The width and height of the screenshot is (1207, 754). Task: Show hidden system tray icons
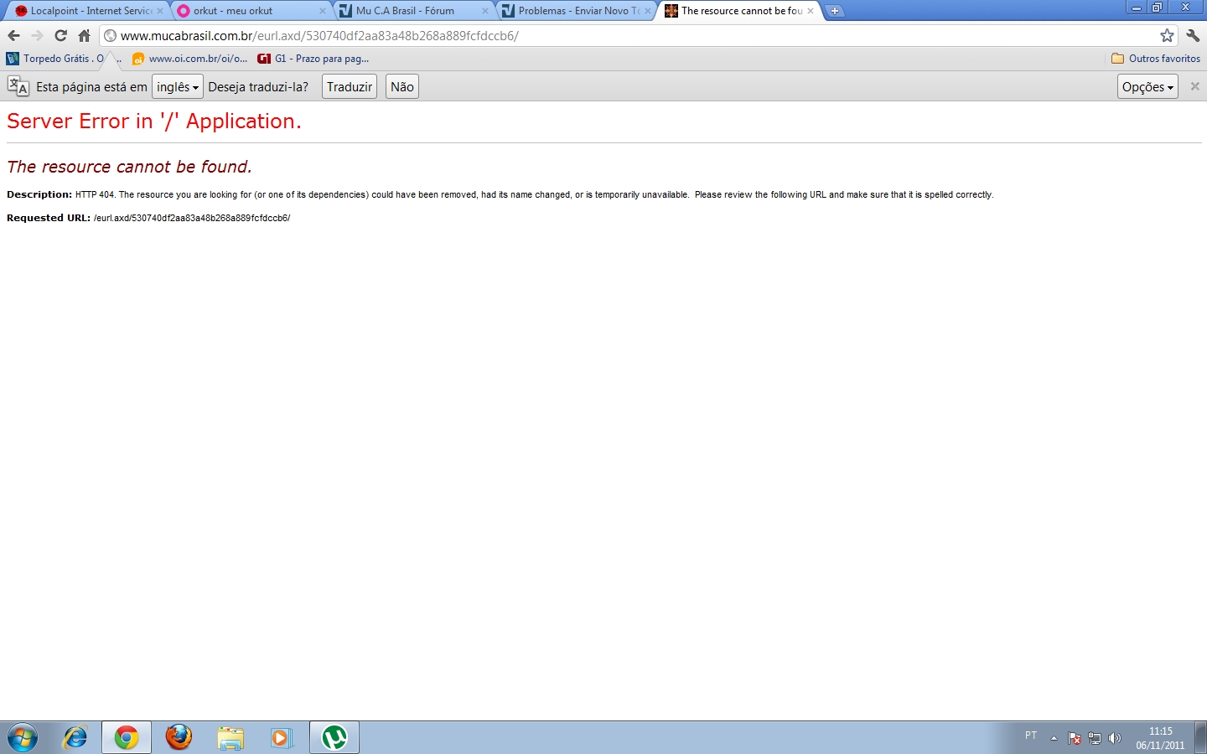[1054, 738]
